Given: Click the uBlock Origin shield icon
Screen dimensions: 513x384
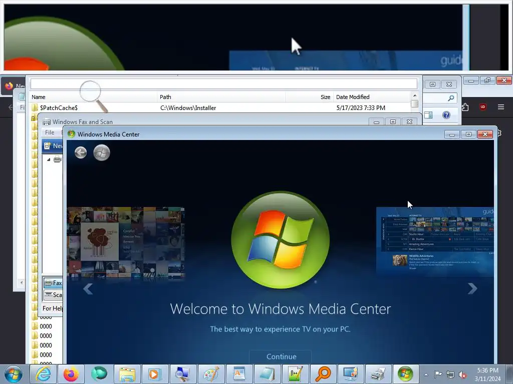Looking at the screenshot, I should 482,107.
